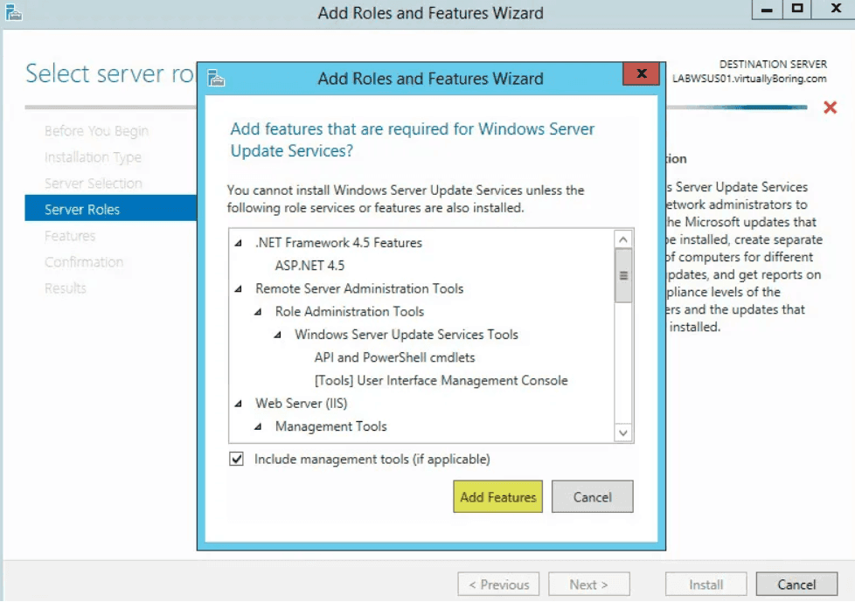The height and width of the screenshot is (602, 855).
Task: Select ASP.NET 4.5 in the list
Action: [309, 266]
